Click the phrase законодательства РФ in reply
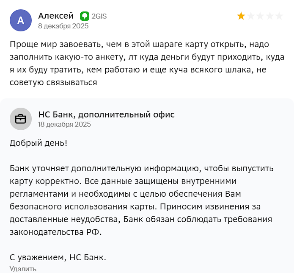 pos(55,232)
